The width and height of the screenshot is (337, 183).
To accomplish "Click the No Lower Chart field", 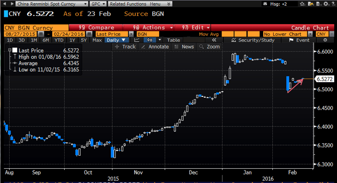I will tap(285, 34).
